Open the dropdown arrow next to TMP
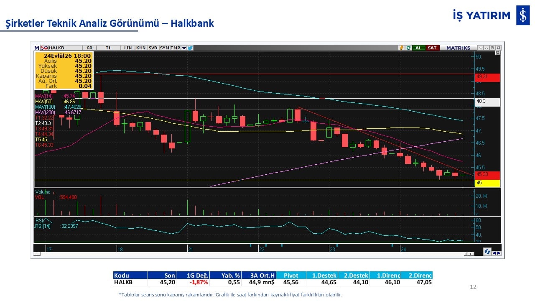The image size is (535, 301). (x=184, y=48)
